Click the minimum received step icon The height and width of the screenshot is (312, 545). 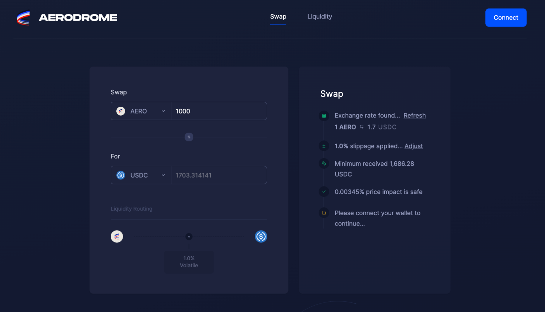324,164
